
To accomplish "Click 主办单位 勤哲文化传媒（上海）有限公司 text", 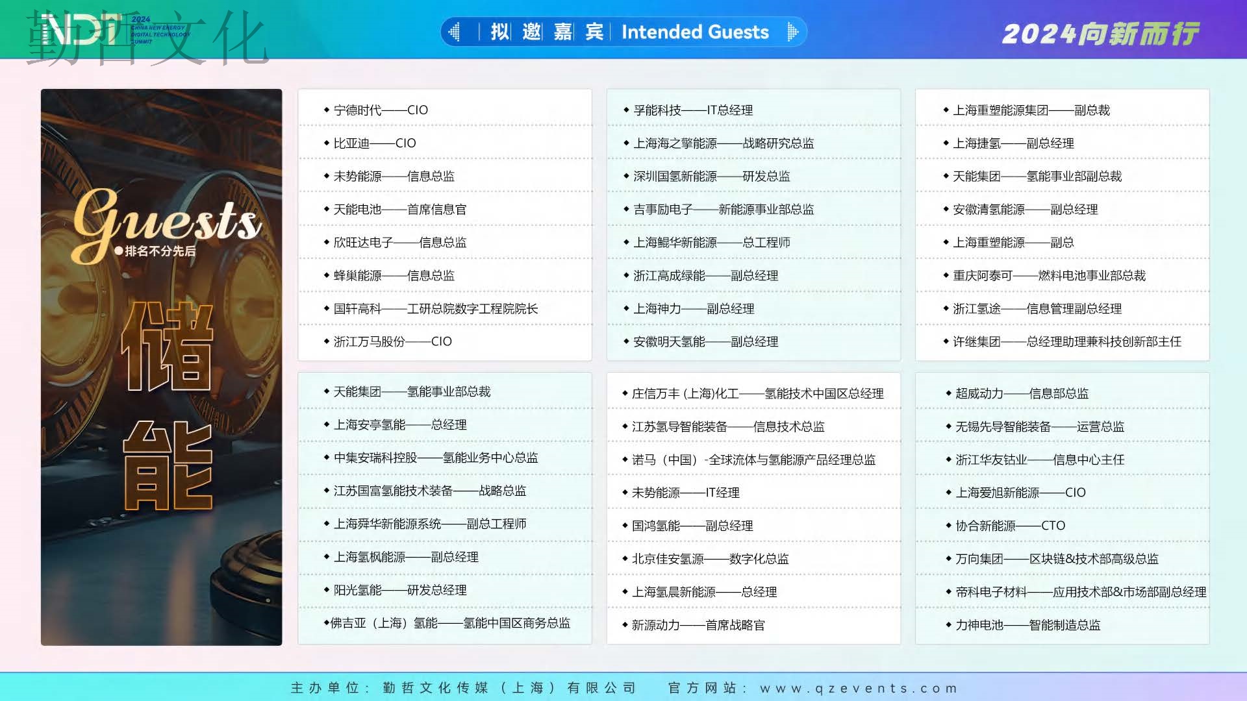I will pyautogui.click(x=464, y=688).
